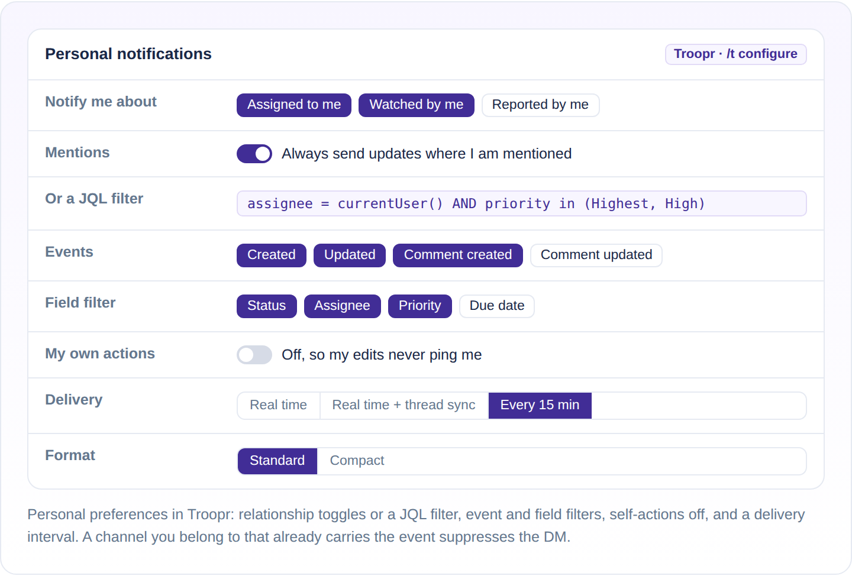Switch format to Compact
This screenshot has width=852, height=576.
click(357, 461)
